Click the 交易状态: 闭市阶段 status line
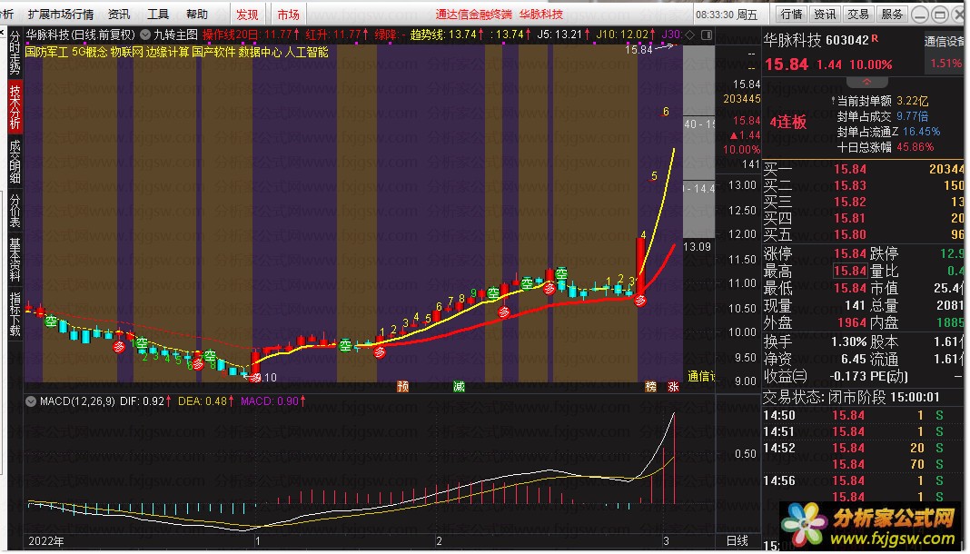Screen dimensions: 970x554 click(x=851, y=397)
